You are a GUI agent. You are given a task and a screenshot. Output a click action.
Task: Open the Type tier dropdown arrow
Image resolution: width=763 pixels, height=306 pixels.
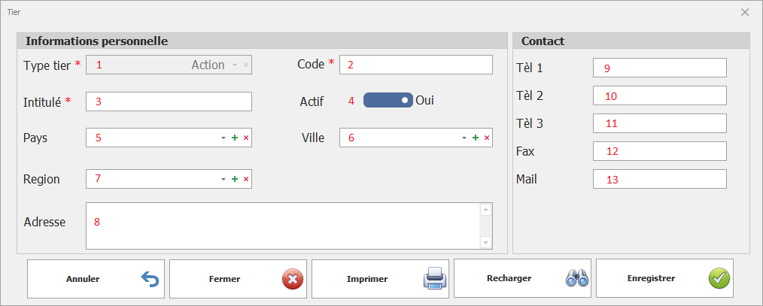click(x=235, y=65)
